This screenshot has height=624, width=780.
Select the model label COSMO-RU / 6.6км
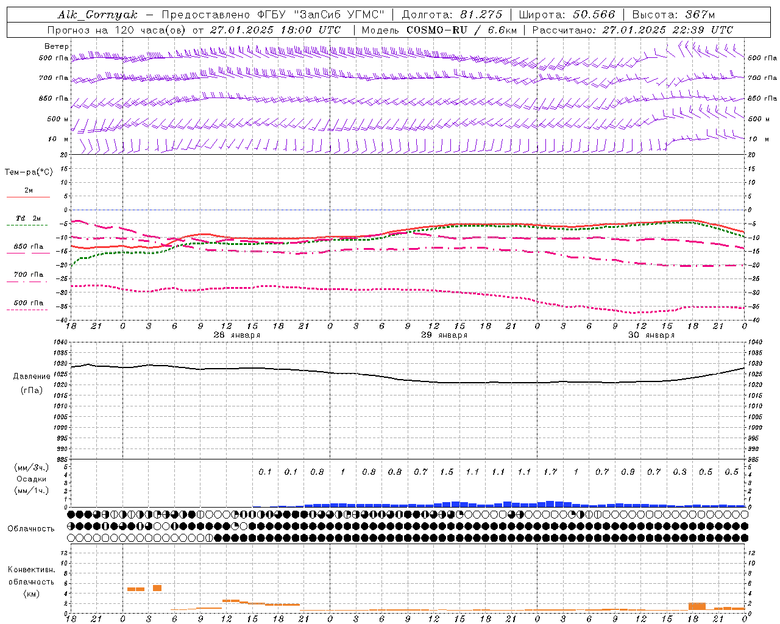(x=461, y=30)
